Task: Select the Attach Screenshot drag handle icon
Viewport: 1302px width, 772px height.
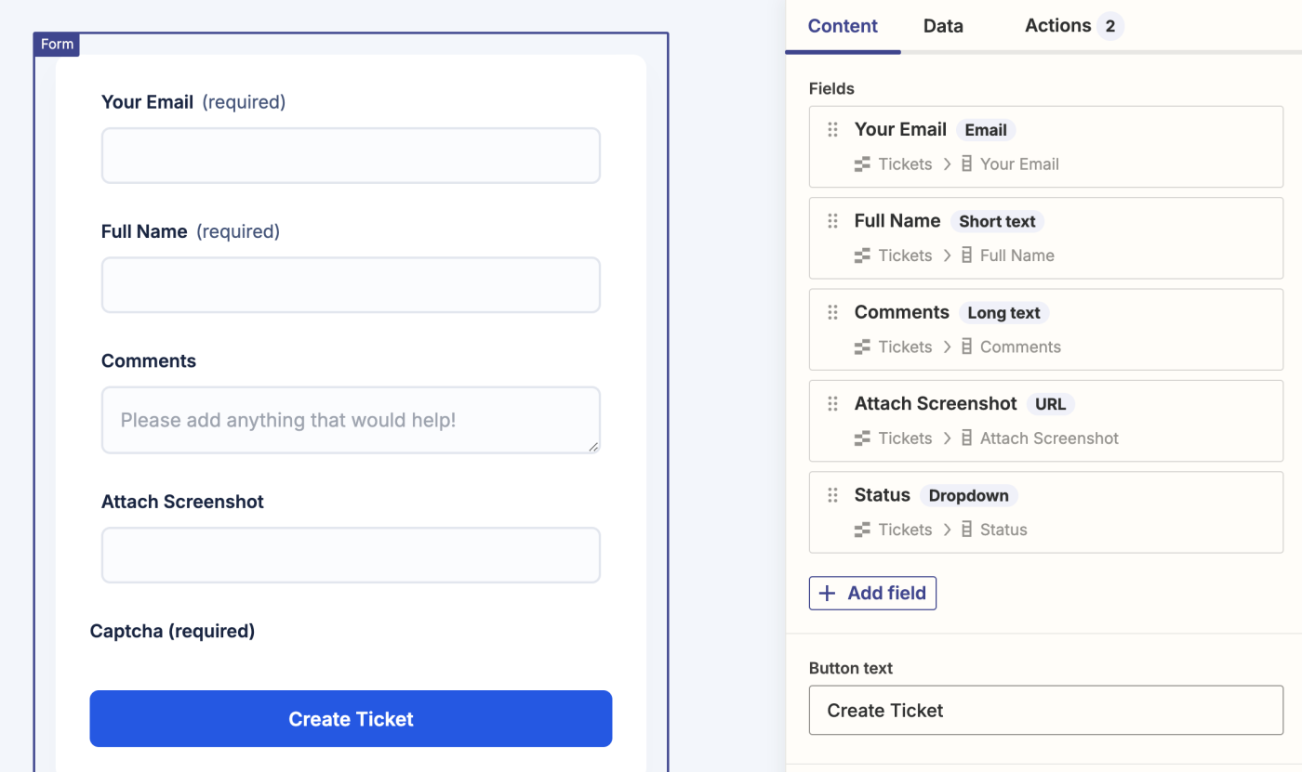Action: (833, 404)
